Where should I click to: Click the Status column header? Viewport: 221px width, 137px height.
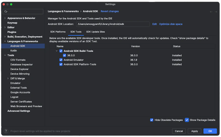[x=177, y=46]
